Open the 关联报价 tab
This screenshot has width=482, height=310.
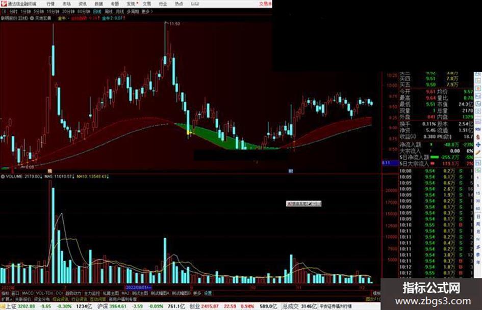pyautogui.click(x=23, y=299)
